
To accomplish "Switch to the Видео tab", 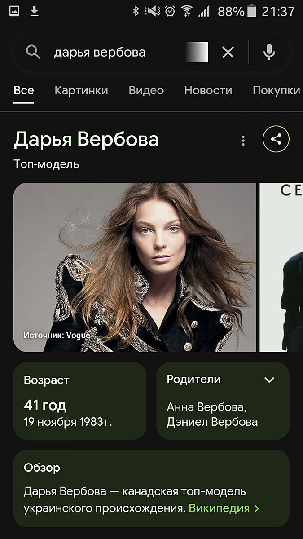I will pos(146,90).
